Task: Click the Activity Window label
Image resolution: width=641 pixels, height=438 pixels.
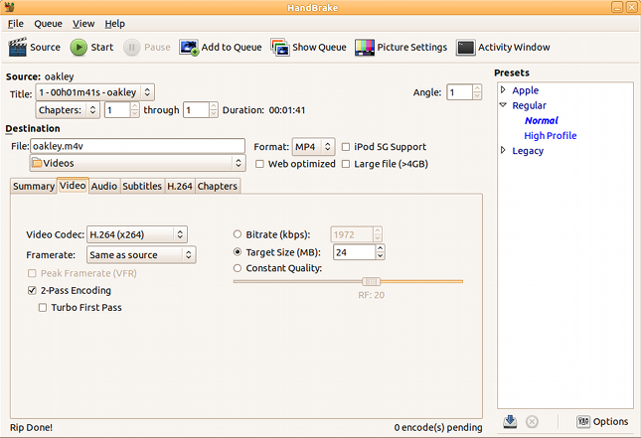Action: [x=514, y=48]
